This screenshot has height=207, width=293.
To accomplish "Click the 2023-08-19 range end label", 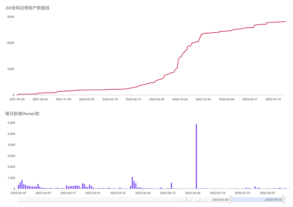I will (x=273, y=200).
